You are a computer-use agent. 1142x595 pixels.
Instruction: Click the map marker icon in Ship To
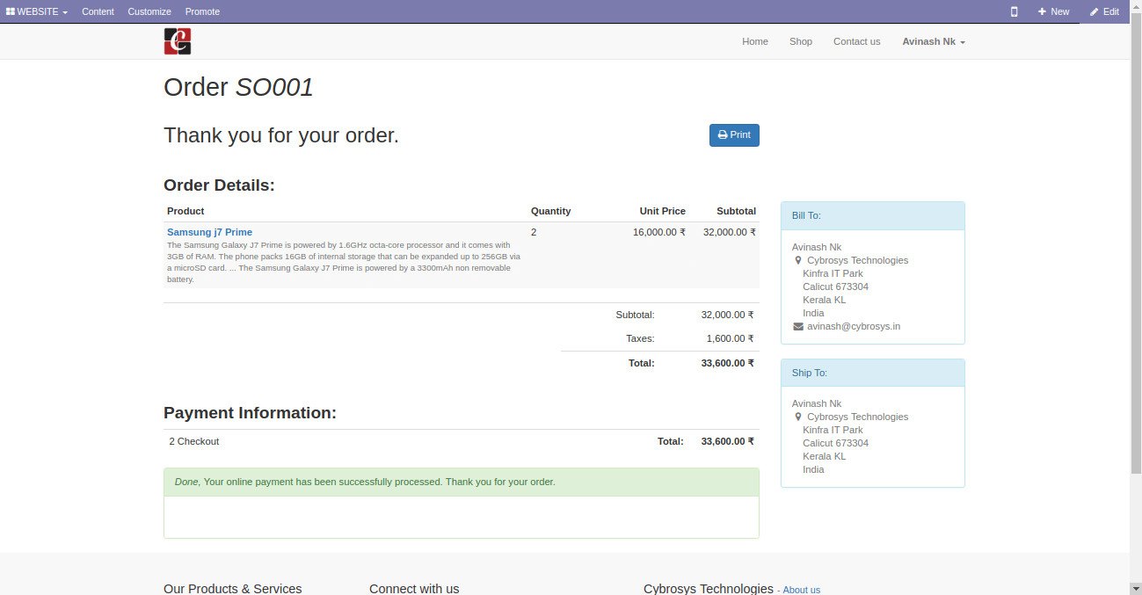click(x=798, y=417)
